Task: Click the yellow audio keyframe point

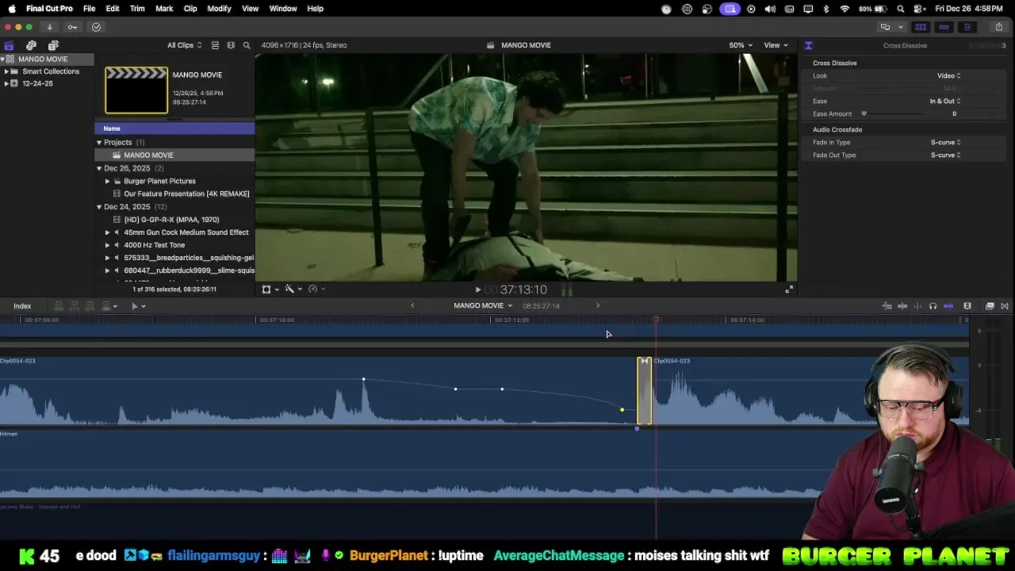Action: click(622, 410)
